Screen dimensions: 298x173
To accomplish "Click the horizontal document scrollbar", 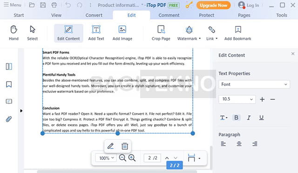I will tap(117, 172).
